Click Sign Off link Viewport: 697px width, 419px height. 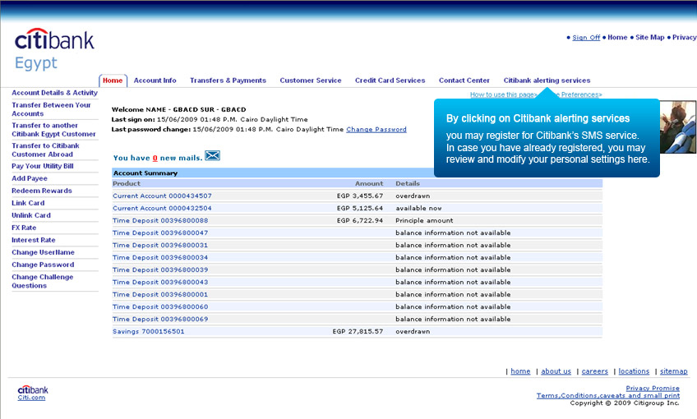586,37
